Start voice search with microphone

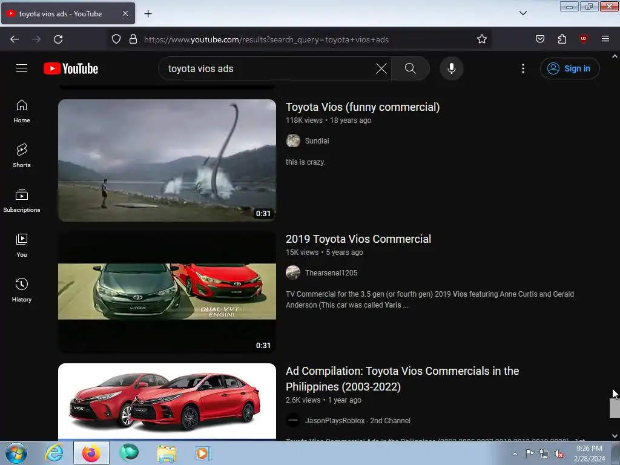click(x=452, y=68)
